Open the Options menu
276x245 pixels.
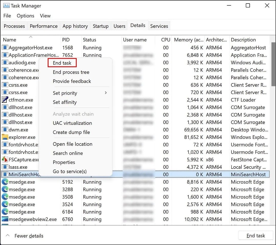click(x=25, y=16)
